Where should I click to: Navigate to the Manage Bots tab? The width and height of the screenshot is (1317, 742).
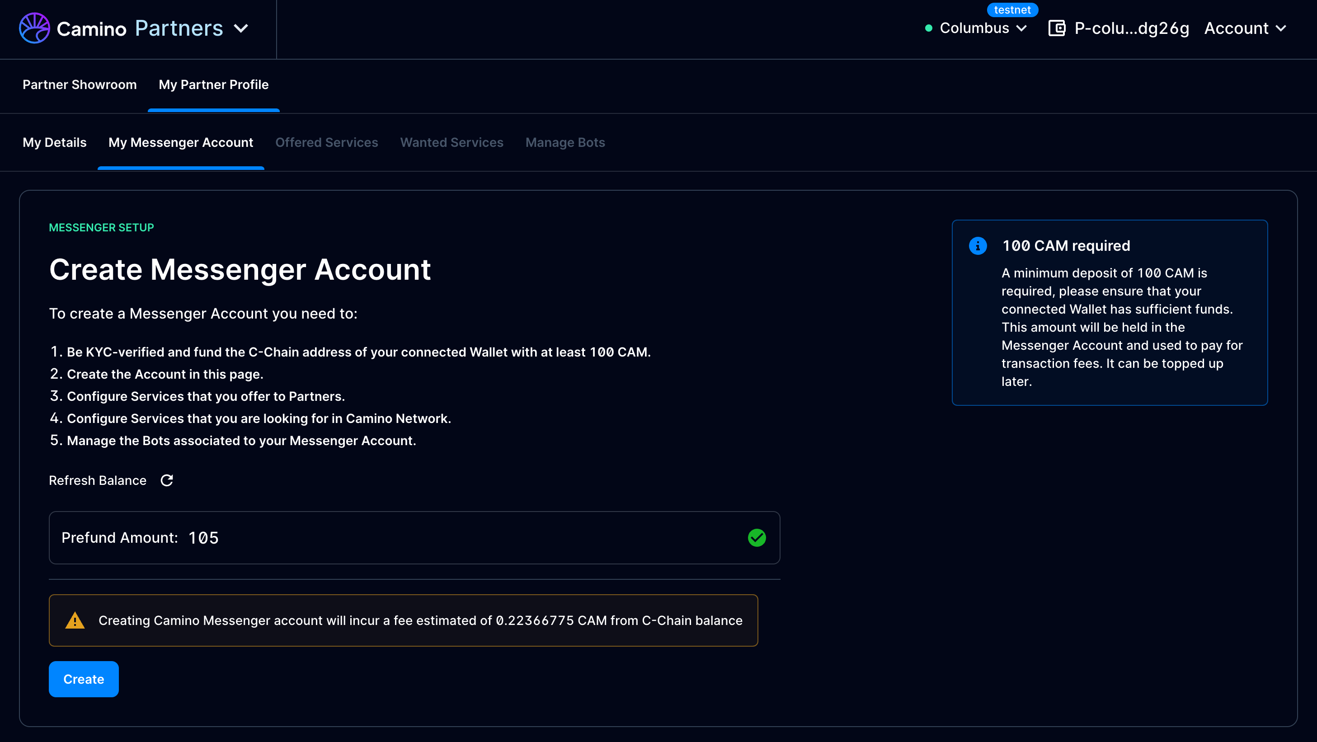[564, 142]
